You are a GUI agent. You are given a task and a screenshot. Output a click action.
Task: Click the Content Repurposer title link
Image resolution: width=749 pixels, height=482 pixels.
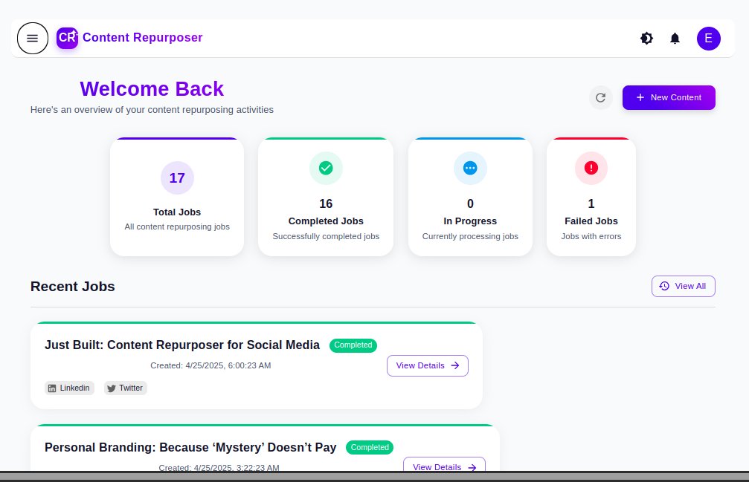[x=142, y=38]
